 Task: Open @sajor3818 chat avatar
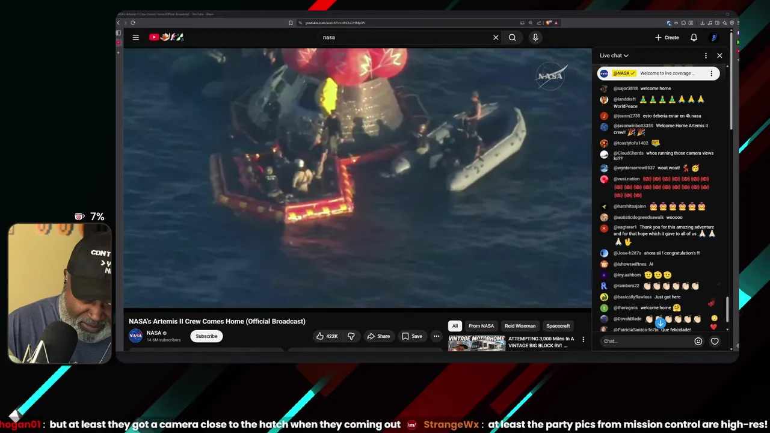(x=604, y=88)
